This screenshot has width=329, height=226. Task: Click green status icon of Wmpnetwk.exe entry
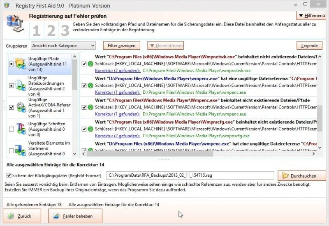click(90, 64)
